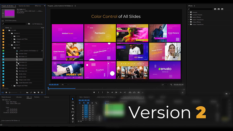Screen dimensions: 233x131
Task: Select the Hand tool
Action: [x=73, y=119]
